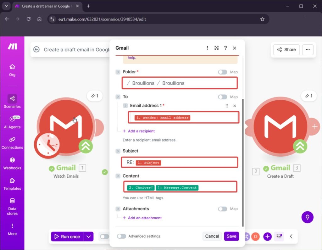The height and width of the screenshot is (250, 322).
Task: Enable the Map switch for Attachments
Action: point(223,209)
